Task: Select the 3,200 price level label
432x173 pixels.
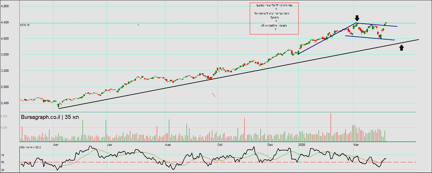Action: [x=5, y=71]
